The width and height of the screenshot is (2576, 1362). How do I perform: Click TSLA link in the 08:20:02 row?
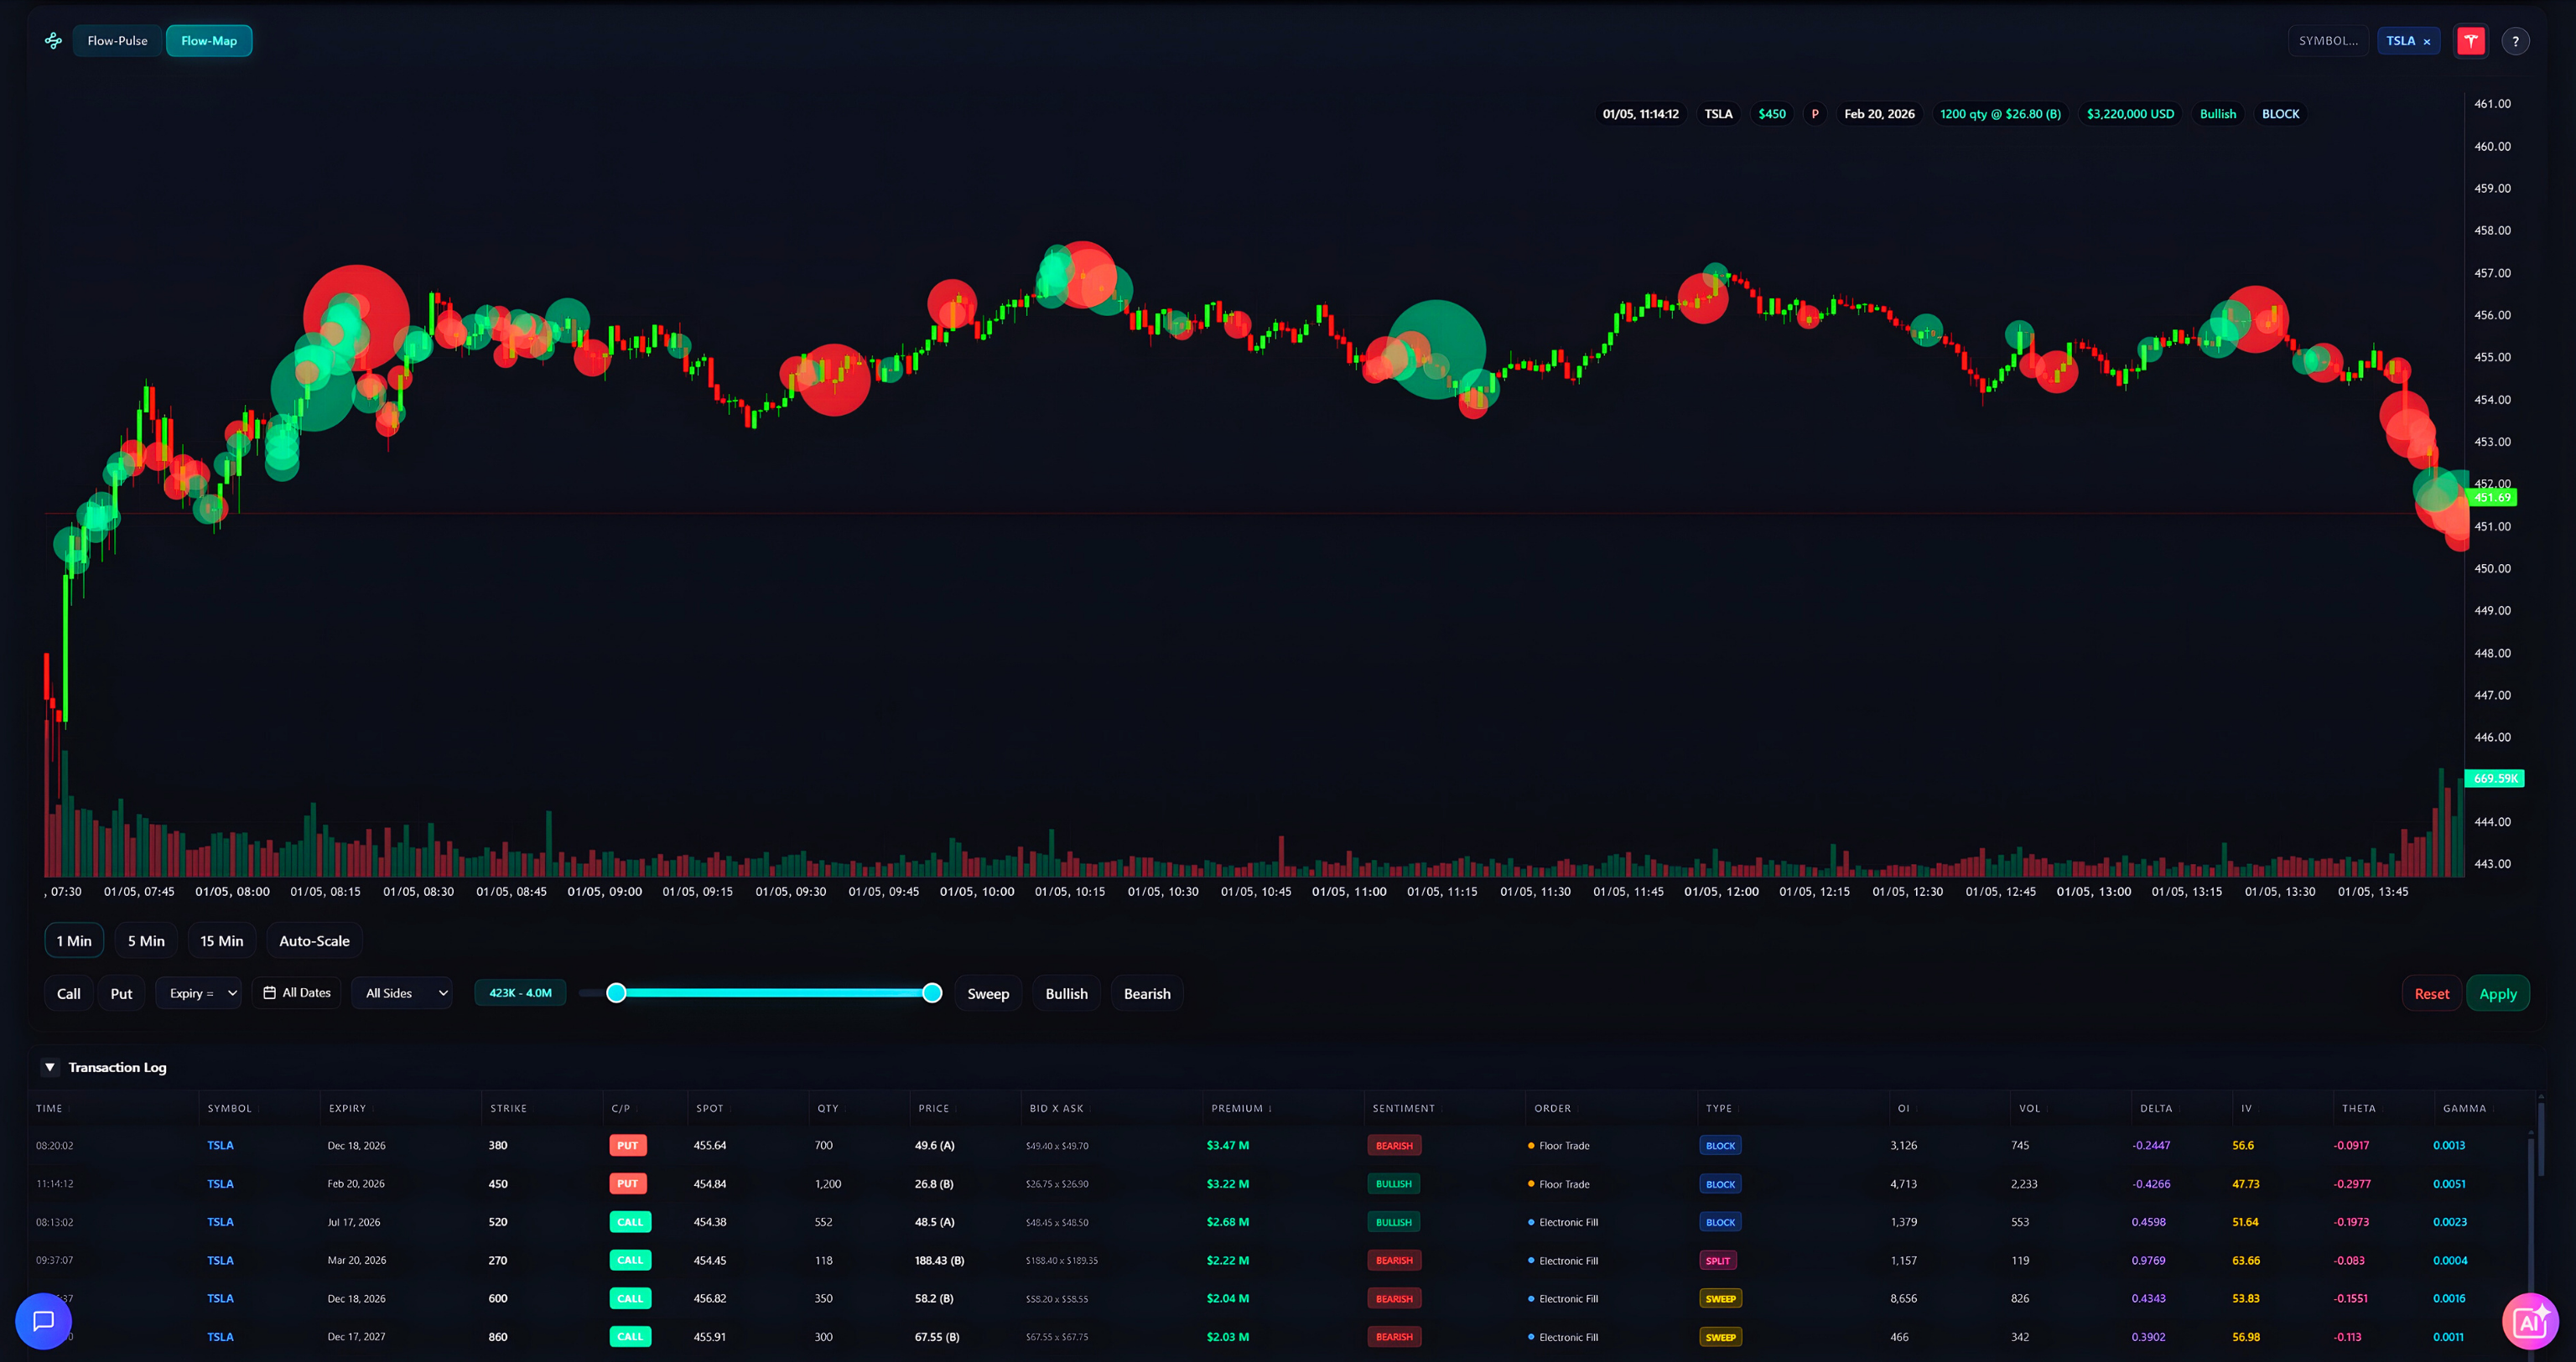click(x=220, y=1145)
